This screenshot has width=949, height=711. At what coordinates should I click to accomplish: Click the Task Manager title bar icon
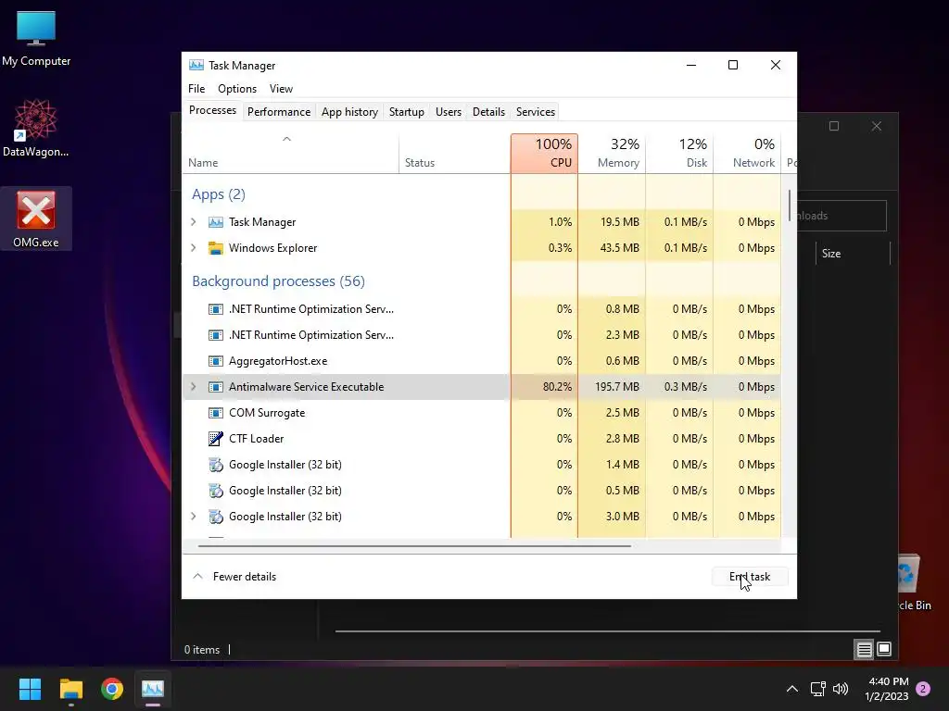tap(196, 66)
